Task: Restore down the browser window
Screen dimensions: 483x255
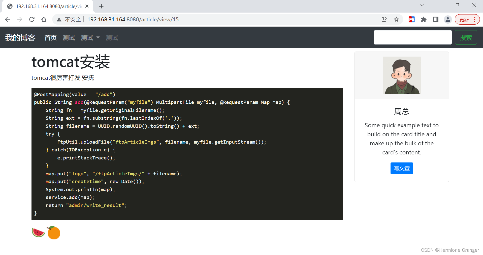Action: 457,5
